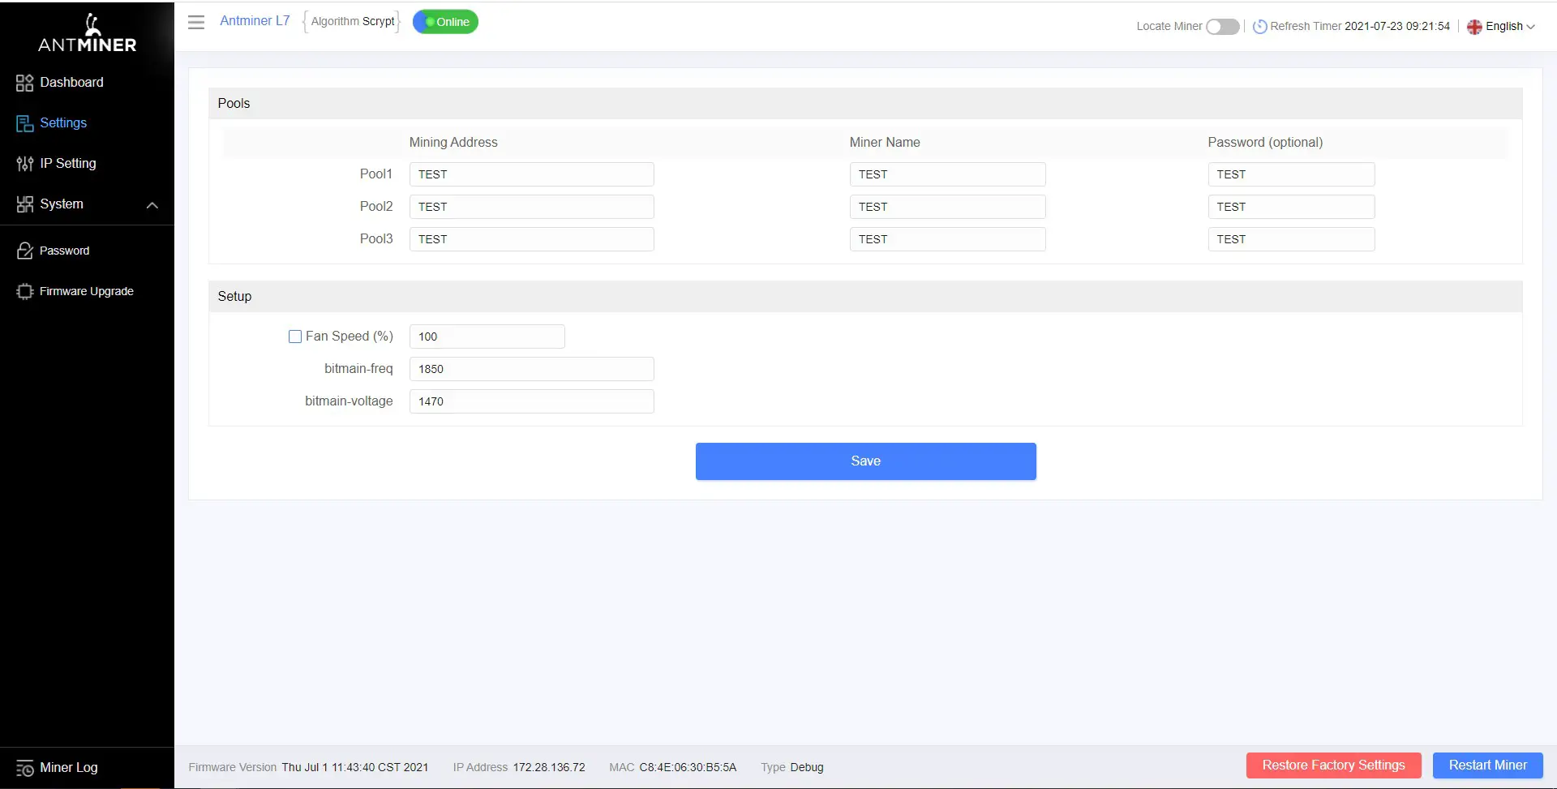
Task: Focus the Pool1 Mining Address field
Action: [532, 174]
